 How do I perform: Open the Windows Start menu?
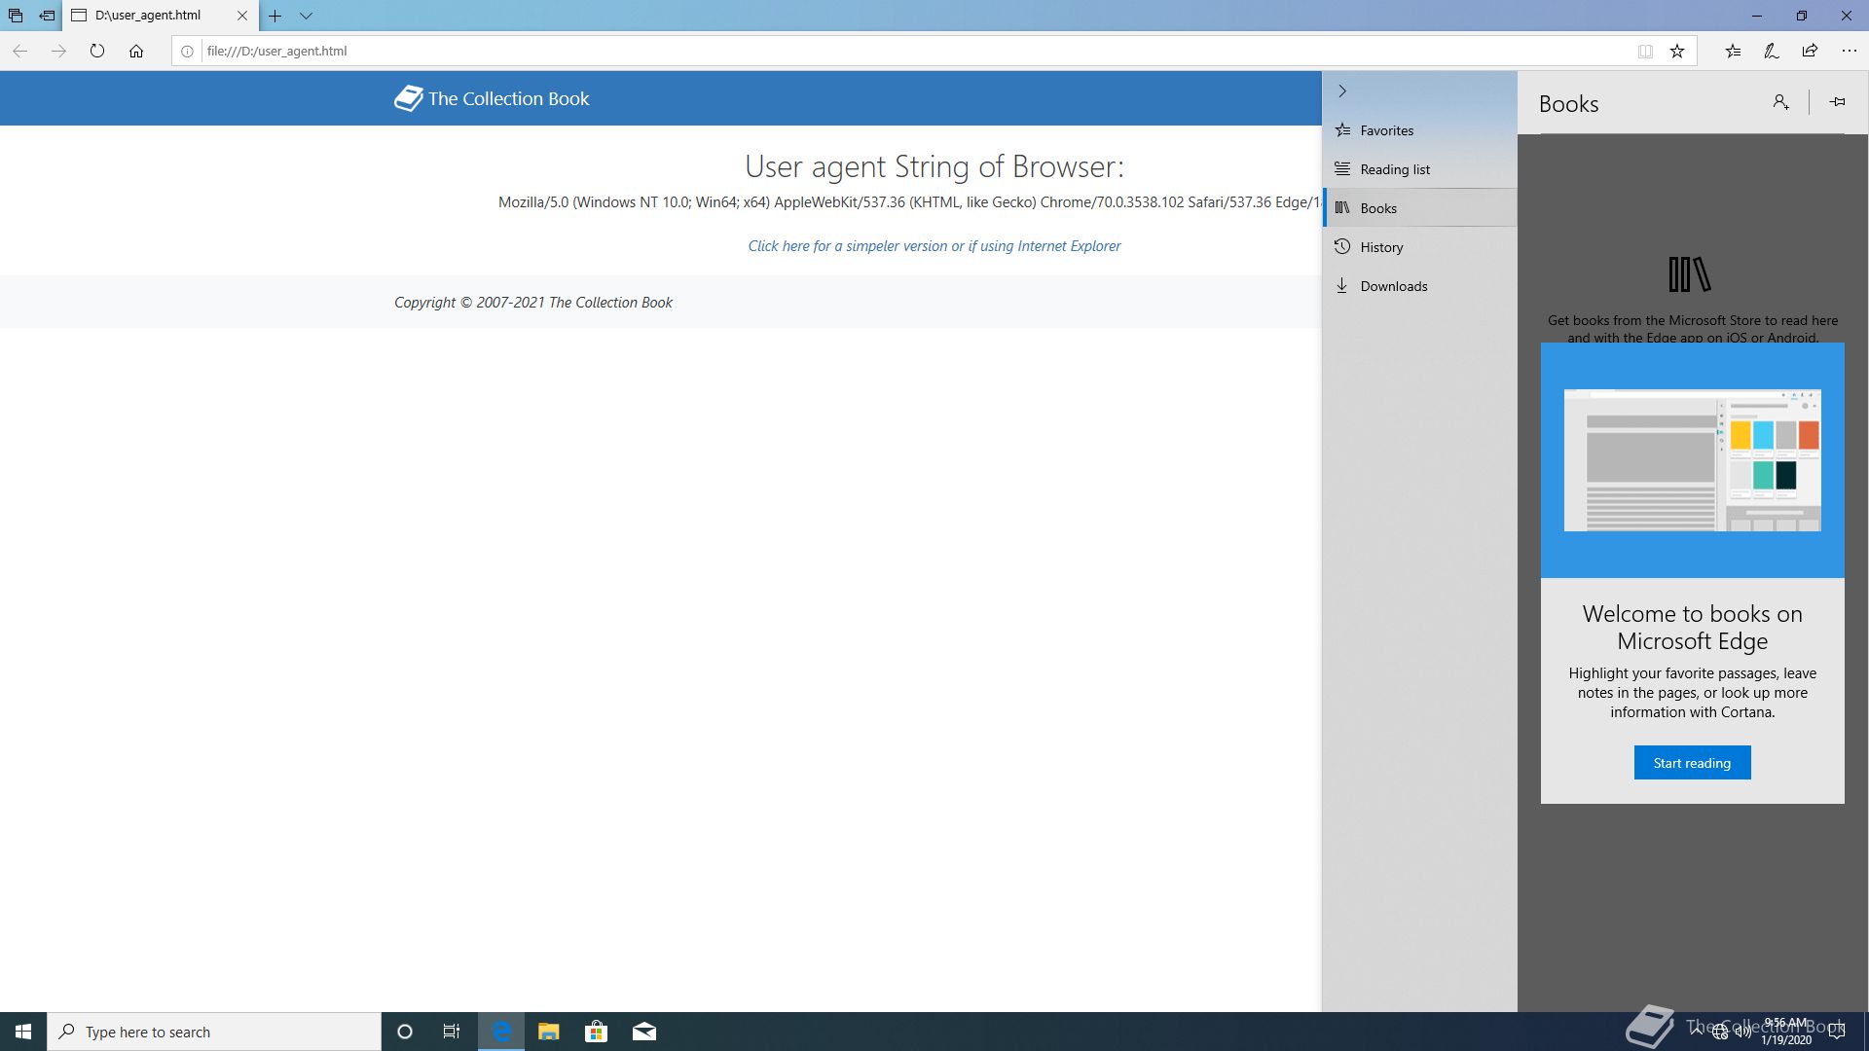(x=23, y=1032)
